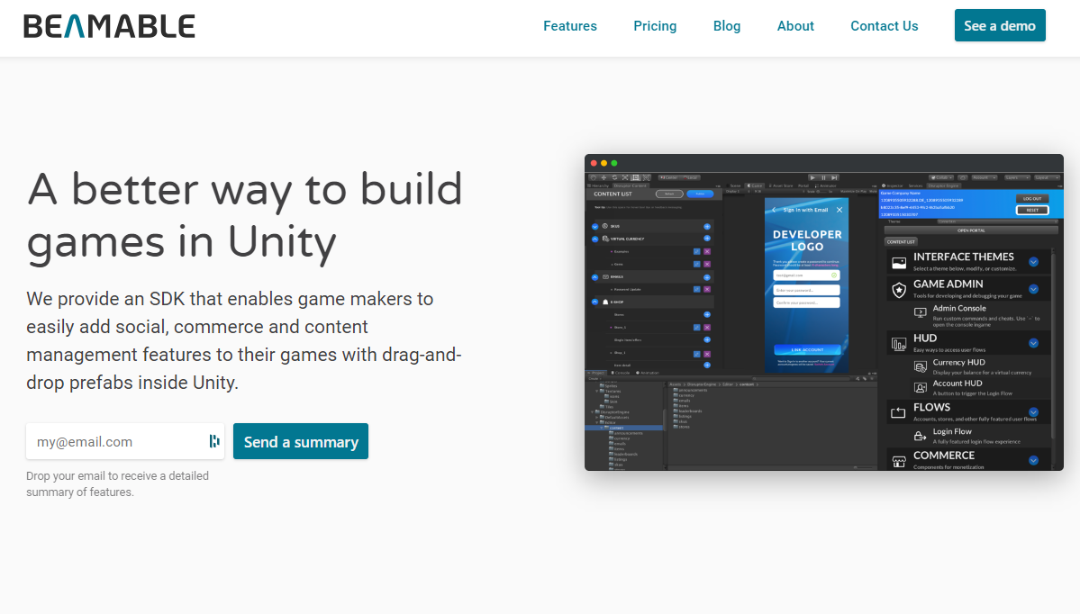Click the LOG OUT button
Image resolution: width=1080 pixels, height=614 pixels.
(1031, 199)
